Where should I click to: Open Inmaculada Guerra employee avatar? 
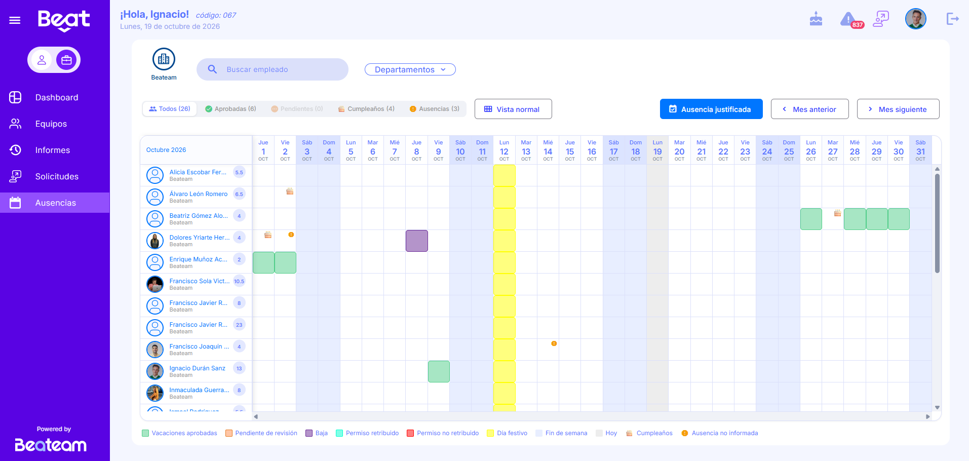[155, 393]
